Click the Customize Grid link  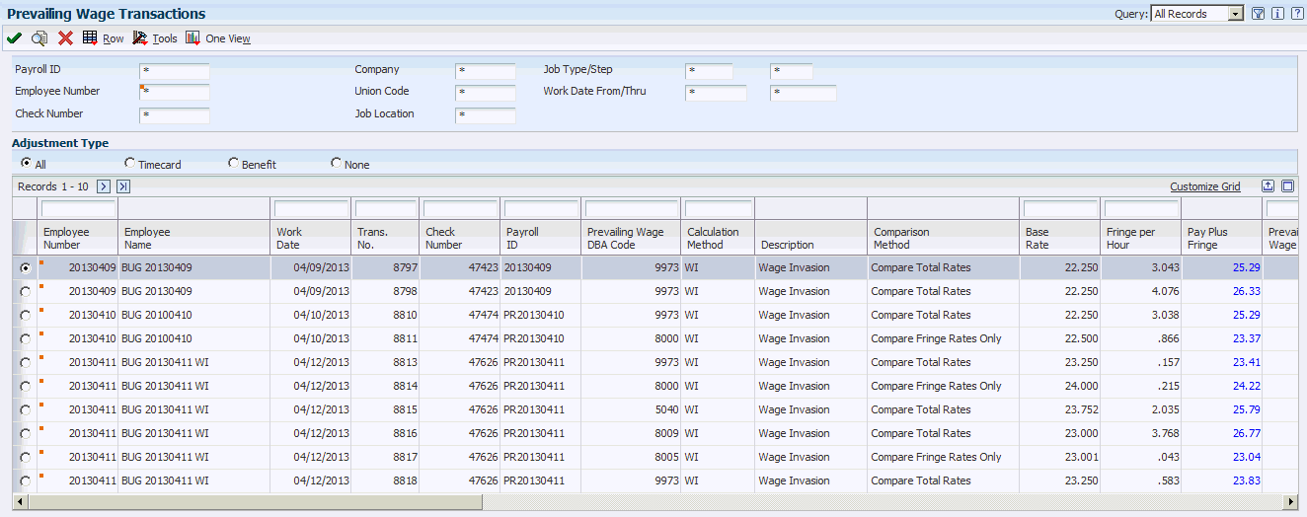1204,186
